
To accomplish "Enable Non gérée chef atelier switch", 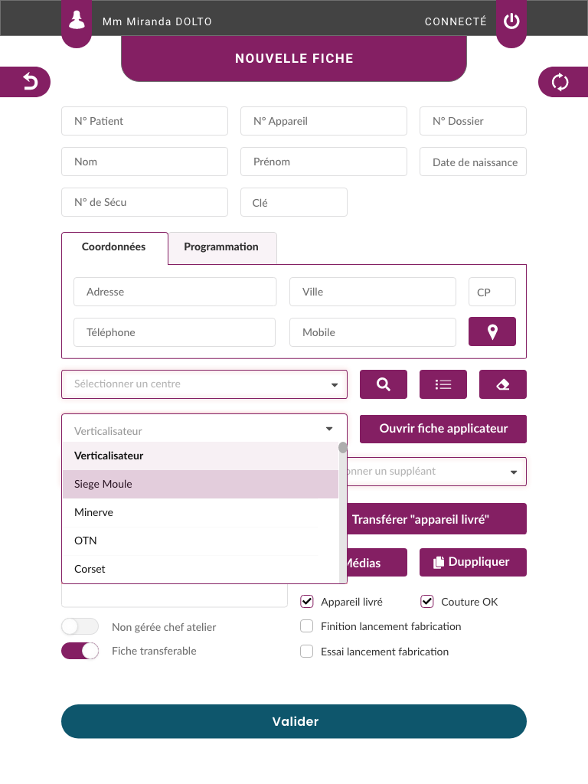I will pyautogui.click(x=80, y=626).
